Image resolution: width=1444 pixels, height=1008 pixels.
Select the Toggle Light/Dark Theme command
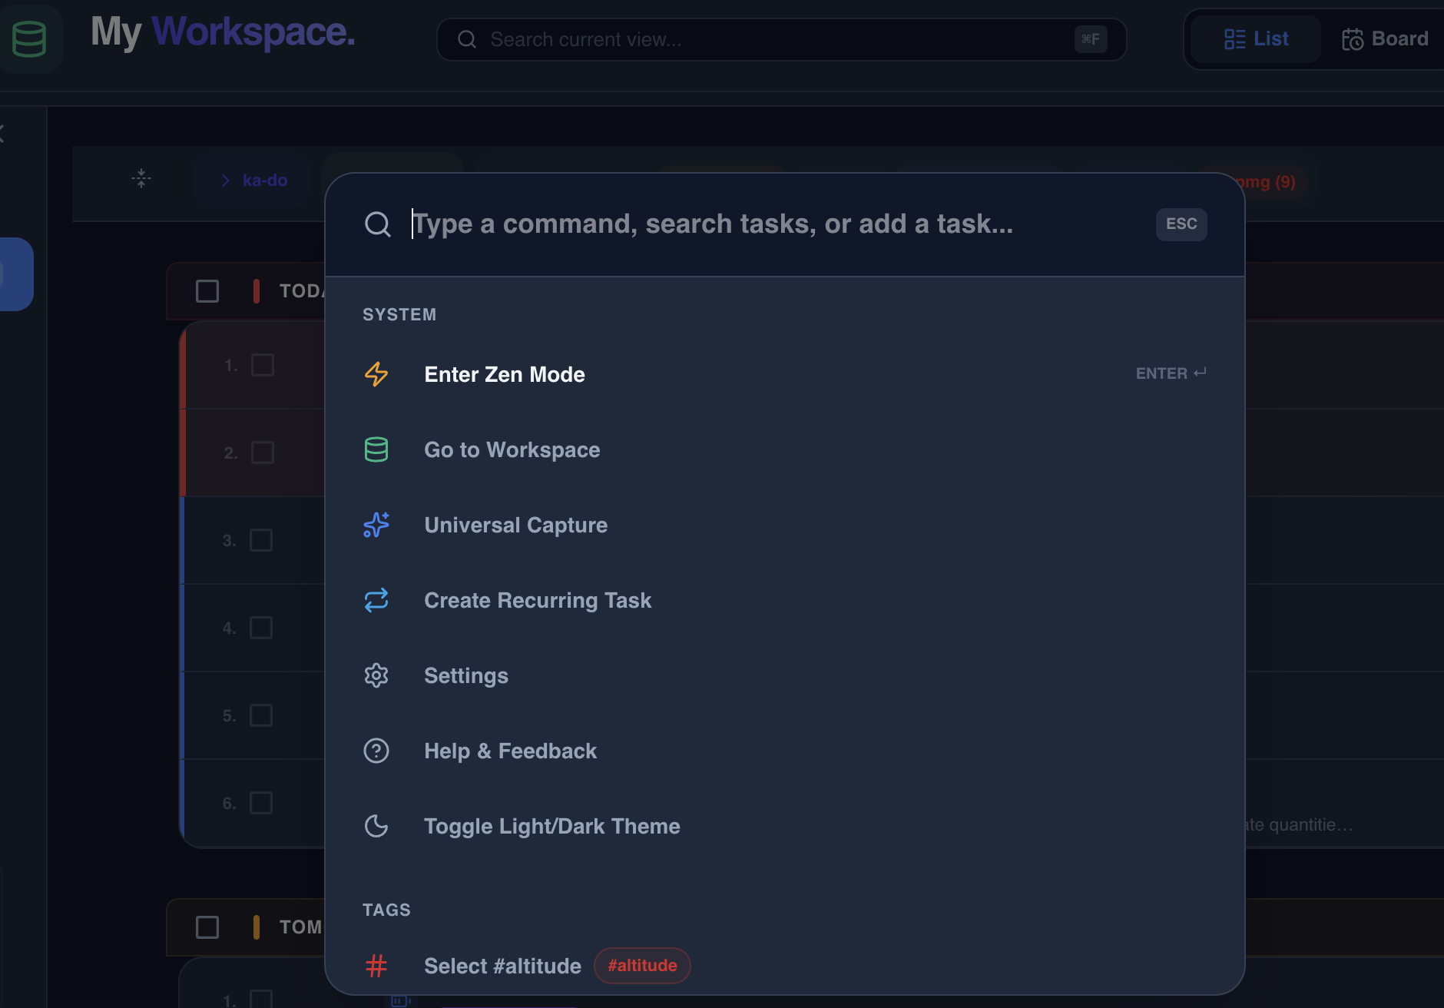pos(551,826)
